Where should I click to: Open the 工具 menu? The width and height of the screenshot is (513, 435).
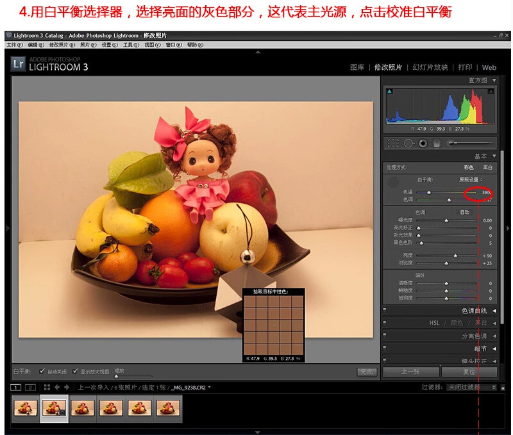pyautogui.click(x=131, y=45)
